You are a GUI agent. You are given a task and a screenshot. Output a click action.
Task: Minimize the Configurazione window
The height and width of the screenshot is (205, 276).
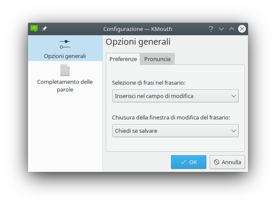tap(221, 29)
